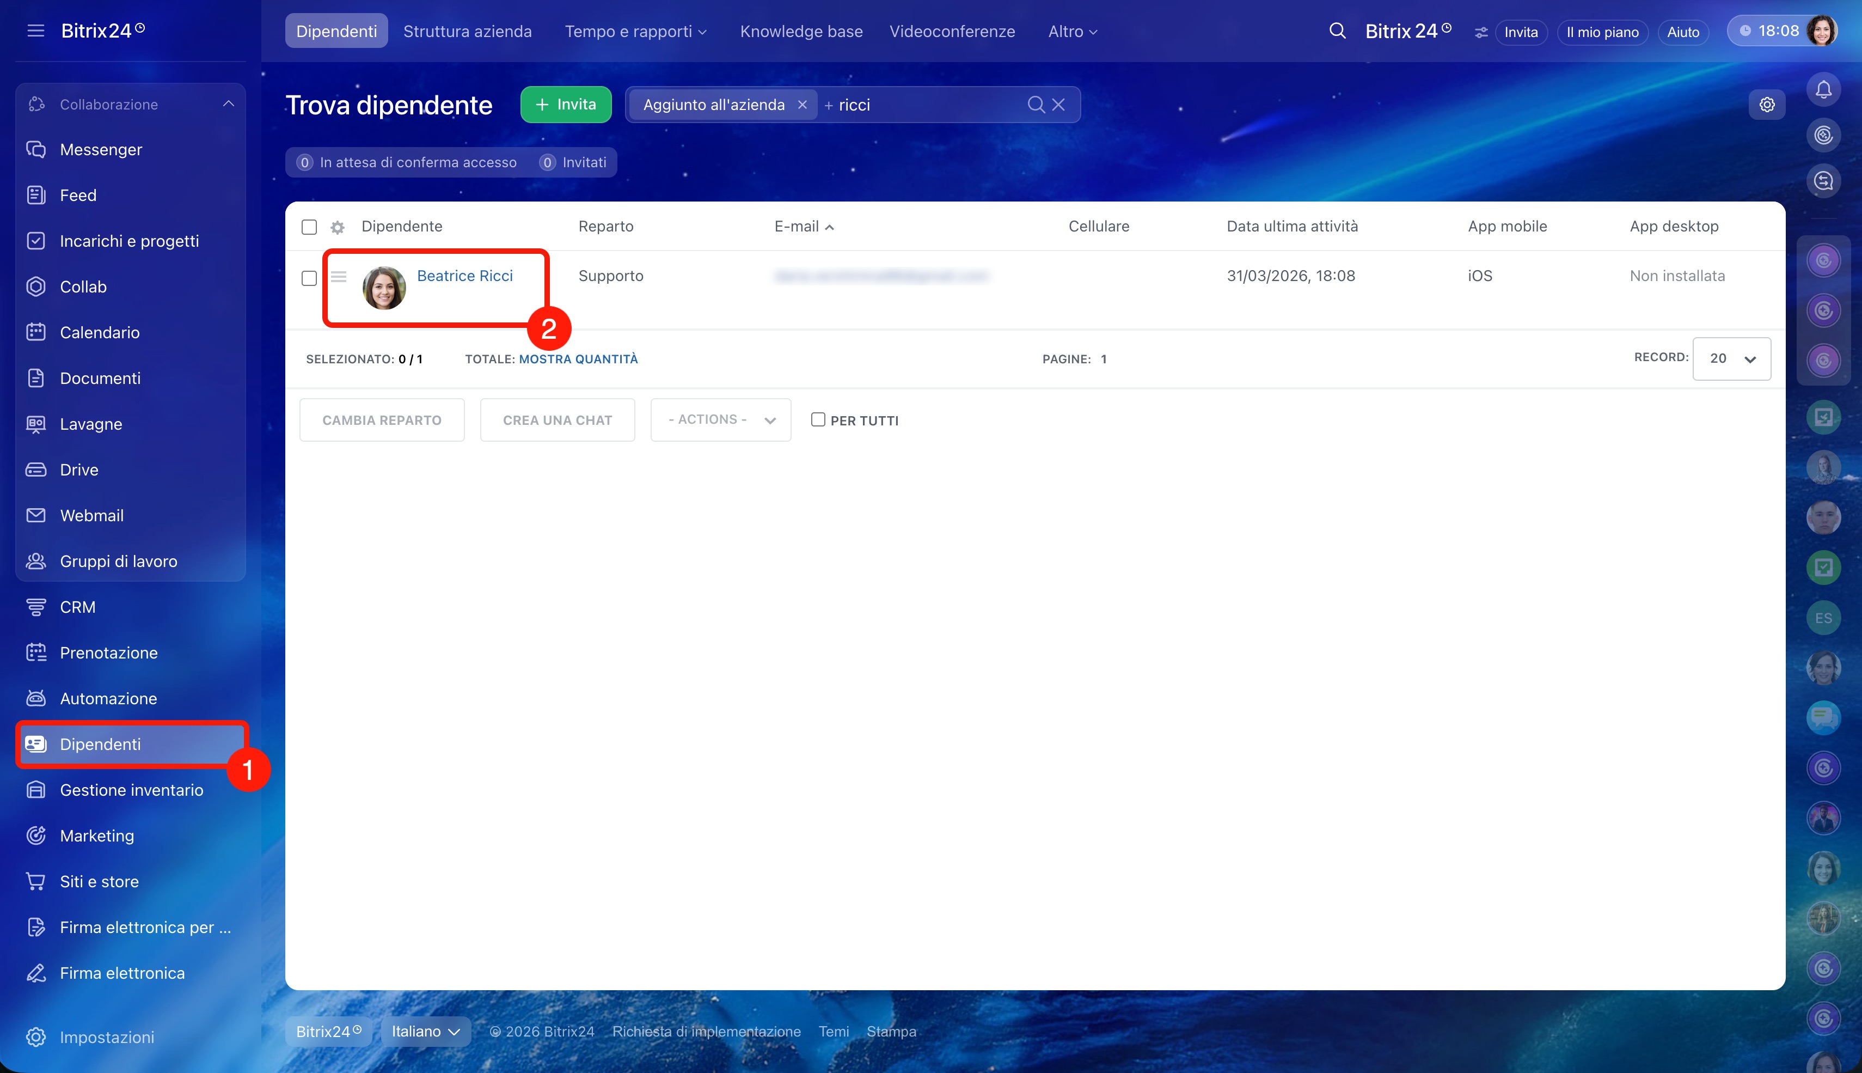The image size is (1862, 1073).
Task: Open notifications bell icon
Action: [x=1823, y=90]
